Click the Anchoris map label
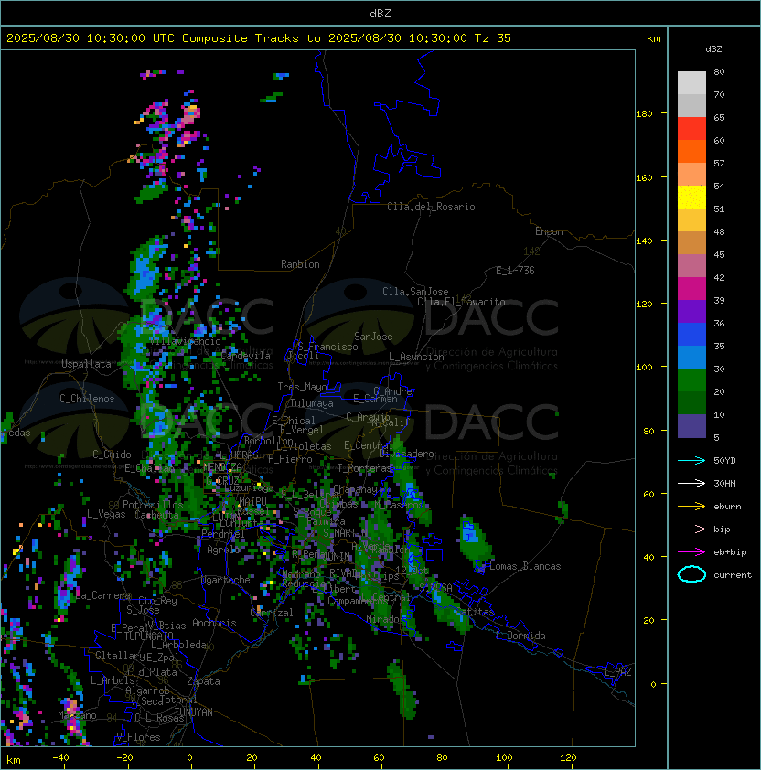Image resolution: width=761 pixels, height=770 pixels. click(214, 623)
